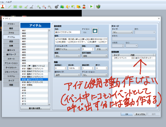Select the Event mode icon in toolbar
This screenshot has height=127, width=166.
[3, 7]
